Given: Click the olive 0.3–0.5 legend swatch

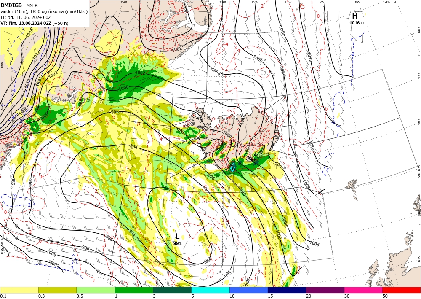Looking at the screenshot, I should (x=57, y=290).
